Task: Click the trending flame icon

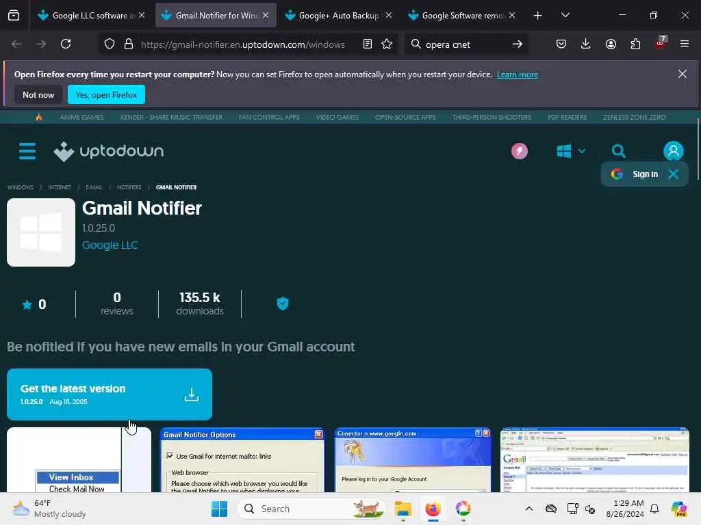Action: (x=39, y=117)
